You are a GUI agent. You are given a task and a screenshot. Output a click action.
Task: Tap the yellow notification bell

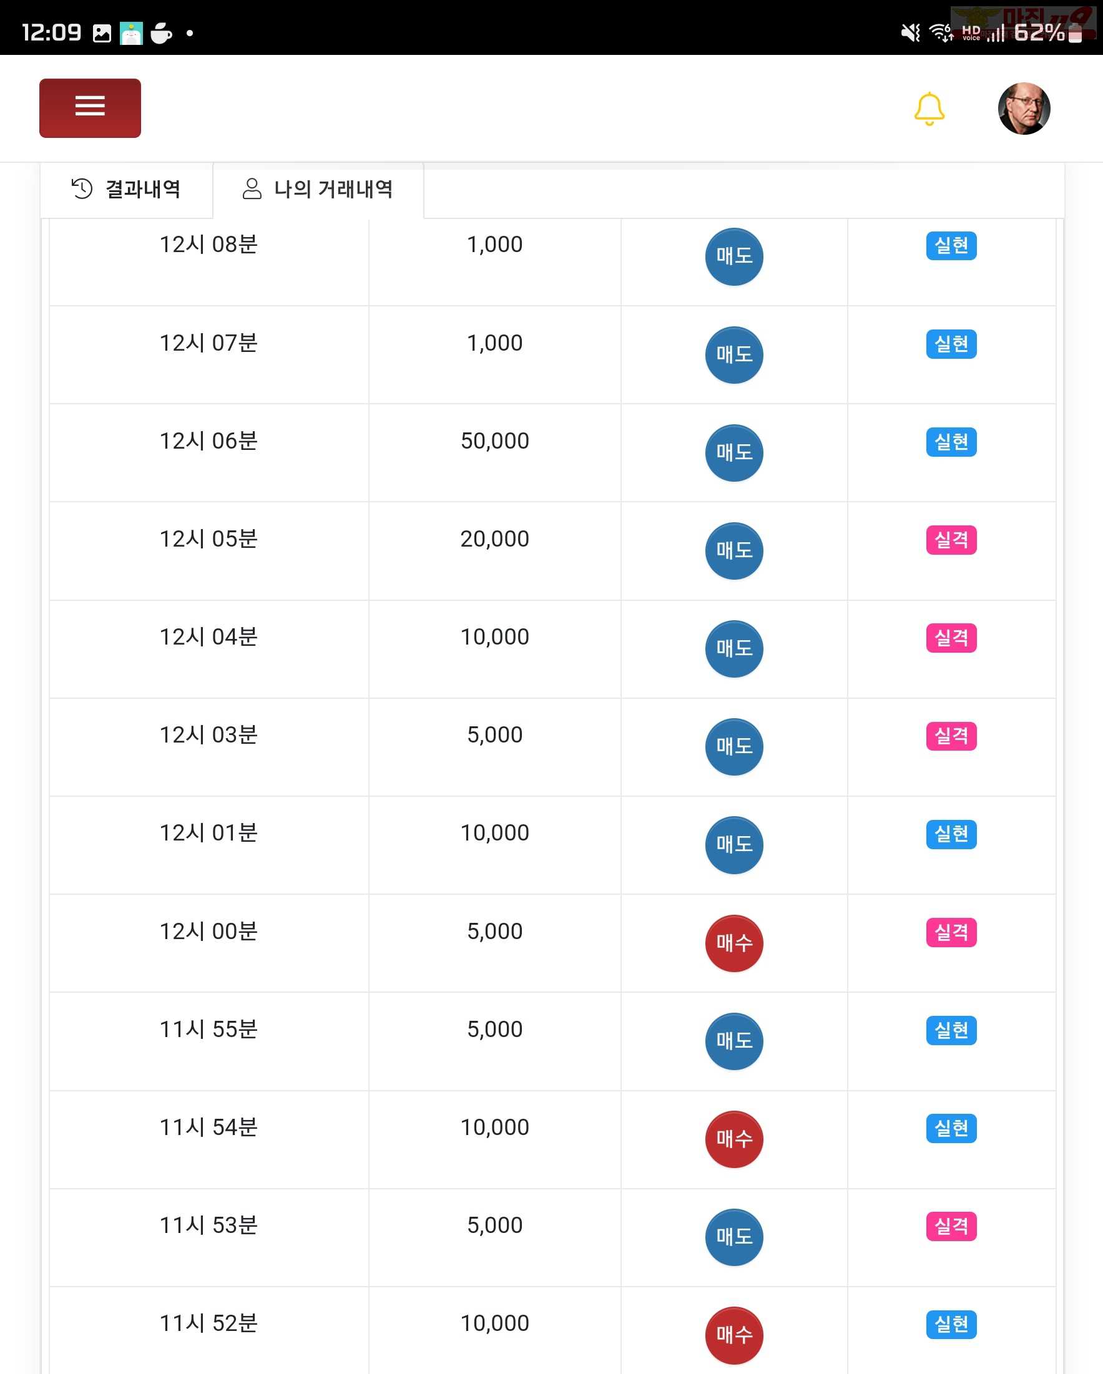pyautogui.click(x=929, y=109)
